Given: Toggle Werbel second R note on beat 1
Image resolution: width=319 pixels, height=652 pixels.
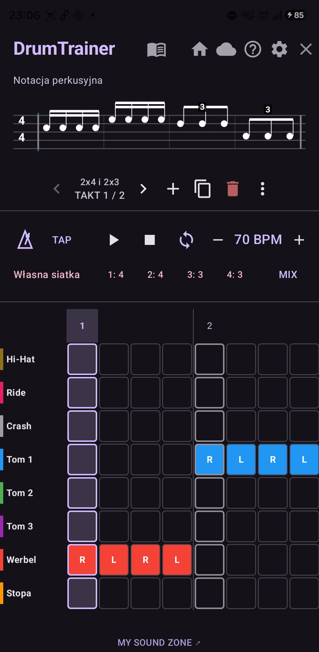Looking at the screenshot, I should pyautogui.click(x=145, y=560).
